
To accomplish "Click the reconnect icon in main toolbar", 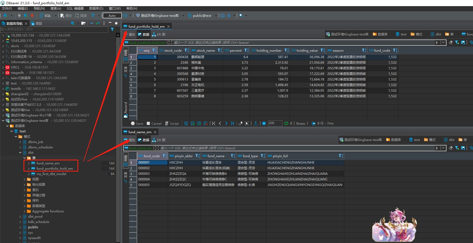I will (x=26, y=15).
